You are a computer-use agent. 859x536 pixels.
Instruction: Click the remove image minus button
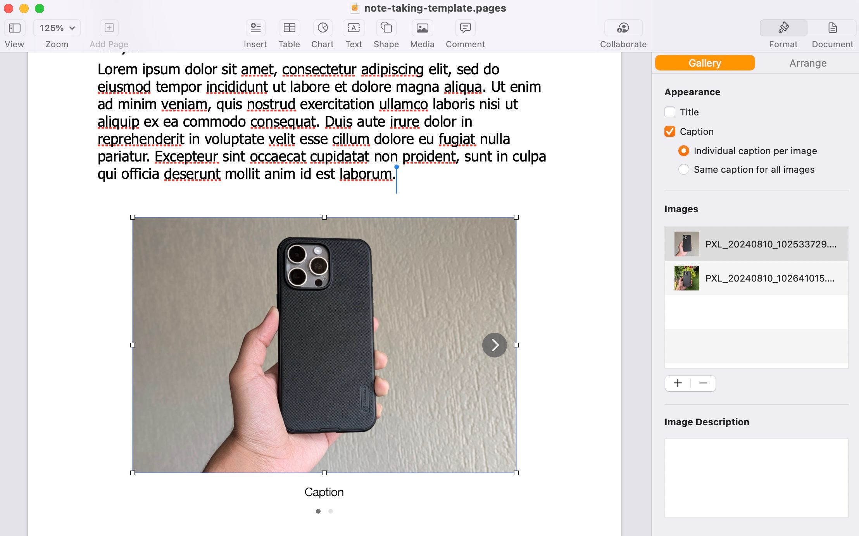[703, 383]
